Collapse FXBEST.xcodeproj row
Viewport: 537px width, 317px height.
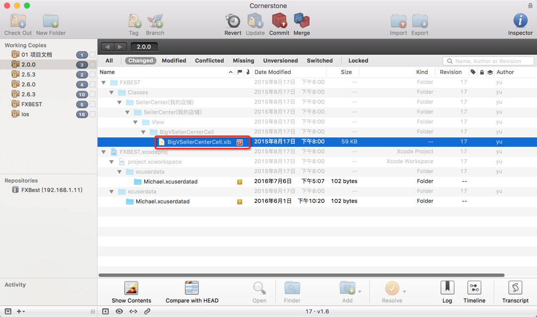click(x=103, y=152)
